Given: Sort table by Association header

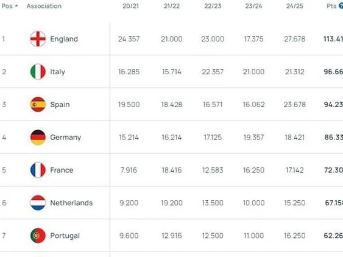Looking at the screenshot, I should (44, 6).
